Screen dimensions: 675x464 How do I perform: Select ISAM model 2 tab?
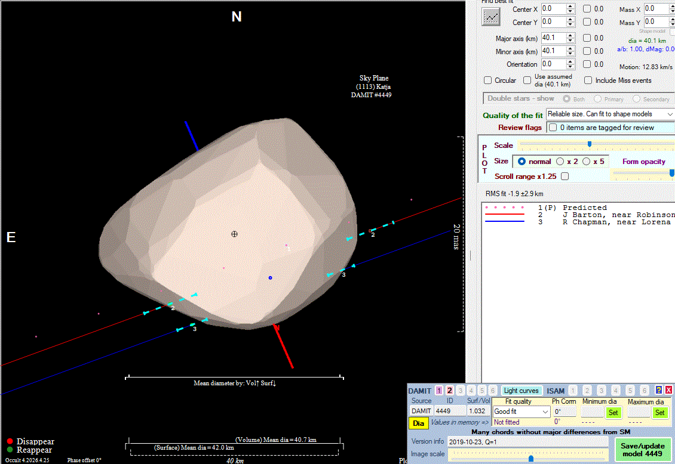tap(587, 390)
